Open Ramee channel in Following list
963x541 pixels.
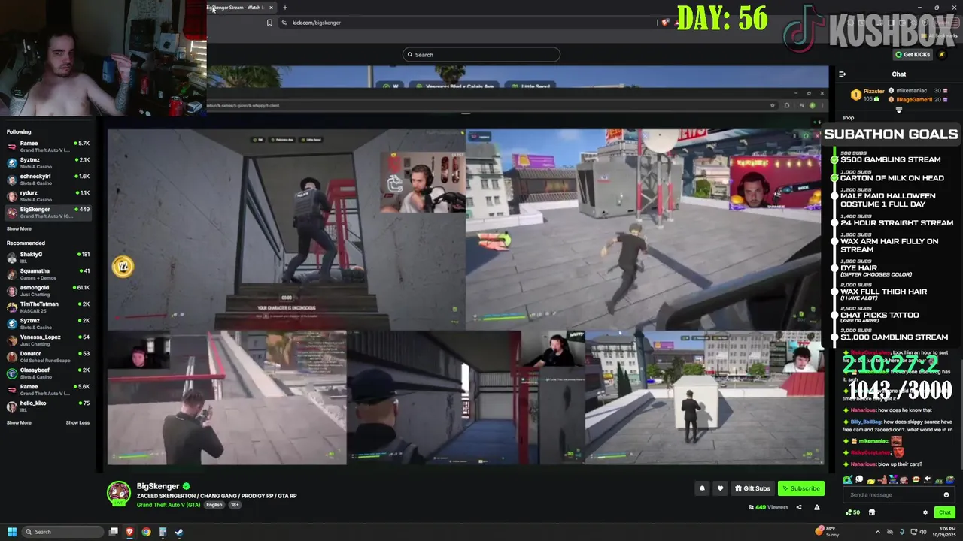47,146
